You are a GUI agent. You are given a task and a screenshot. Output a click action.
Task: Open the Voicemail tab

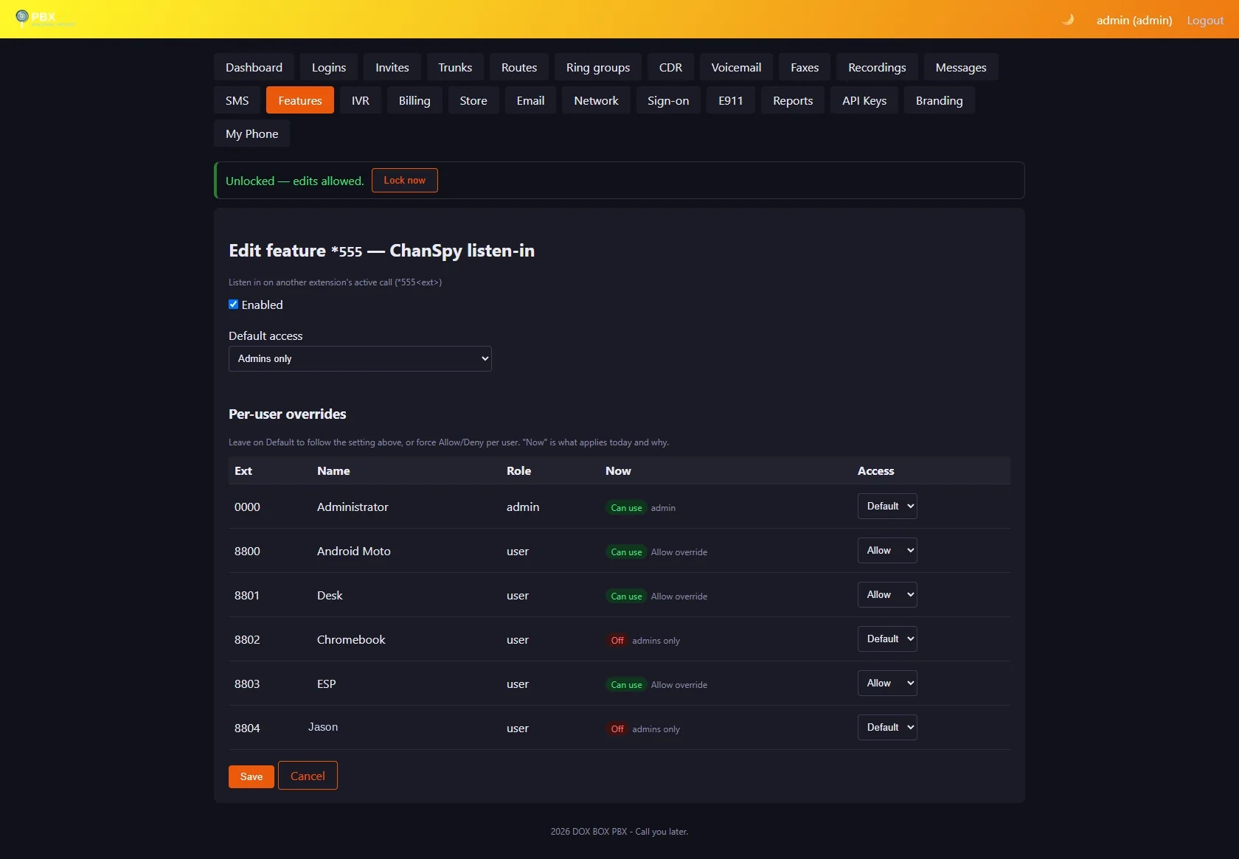(x=736, y=67)
